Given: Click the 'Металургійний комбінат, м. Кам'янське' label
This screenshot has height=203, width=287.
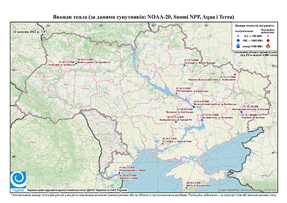Looking at the screenshot, I should click(215, 104).
